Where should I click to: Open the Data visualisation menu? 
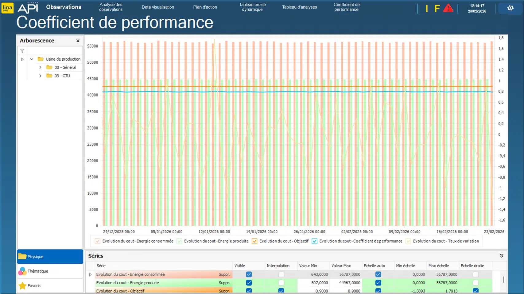point(158,7)
